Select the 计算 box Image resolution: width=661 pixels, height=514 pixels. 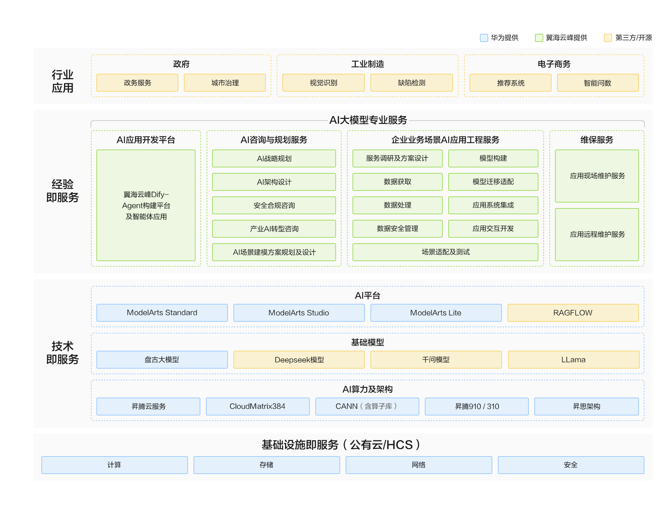point(115,465)
